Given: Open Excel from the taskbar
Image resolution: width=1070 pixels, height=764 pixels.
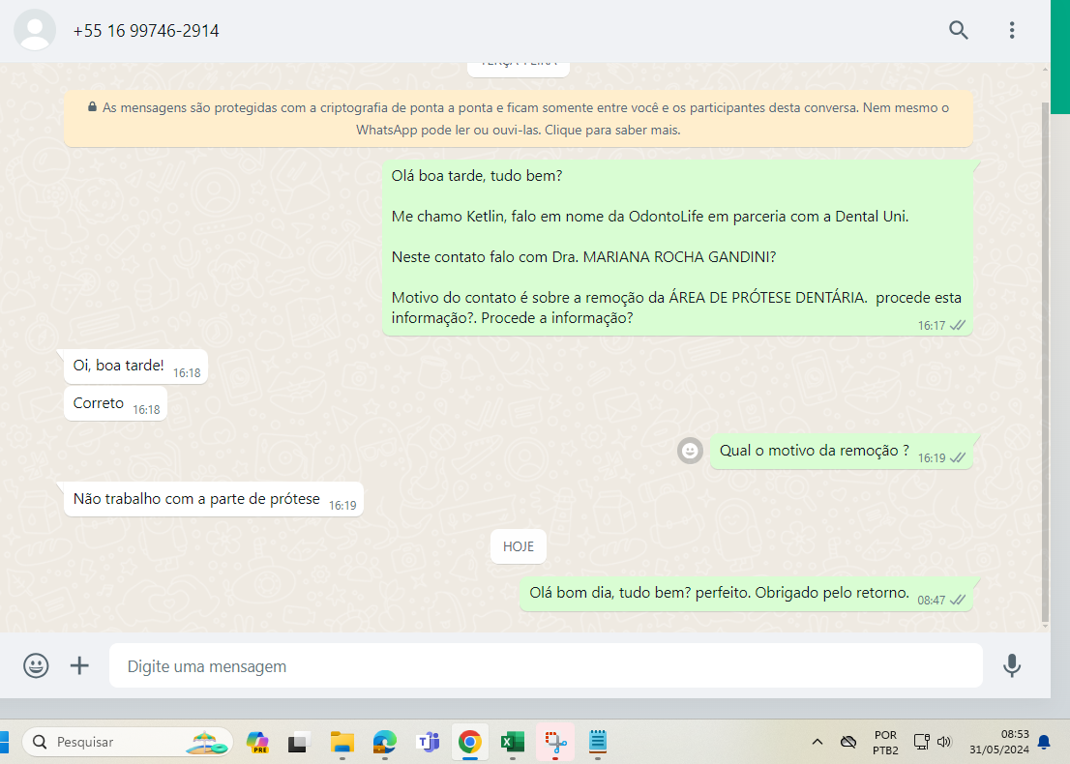Looking at the screenshot, I should point(512,742).
